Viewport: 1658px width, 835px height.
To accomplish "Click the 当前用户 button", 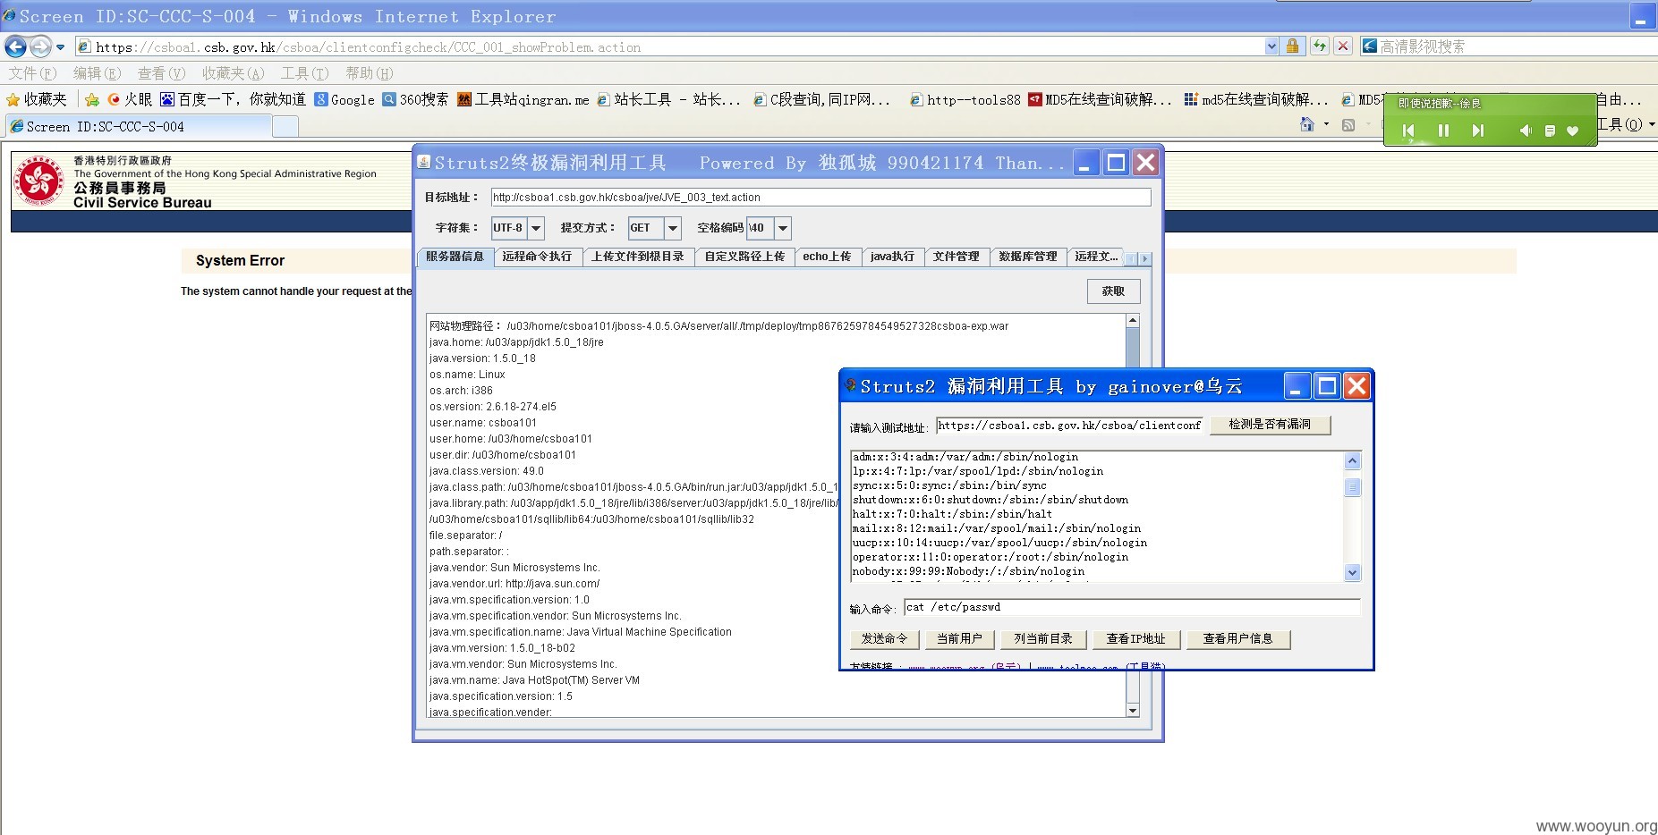I will (x=959, y=639).
